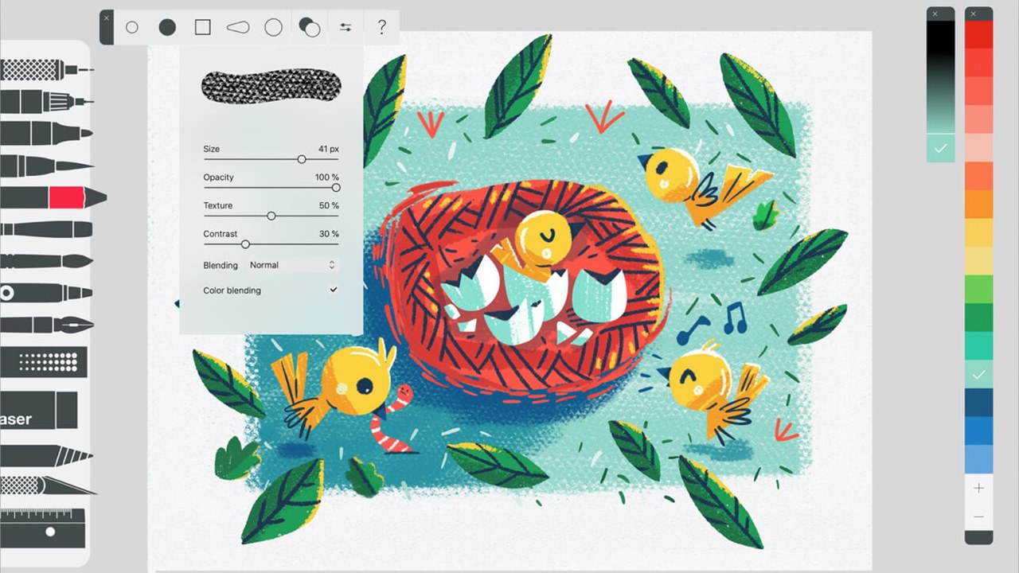
Task: Open the brush sliders settings tab
Action: point(346,28)
